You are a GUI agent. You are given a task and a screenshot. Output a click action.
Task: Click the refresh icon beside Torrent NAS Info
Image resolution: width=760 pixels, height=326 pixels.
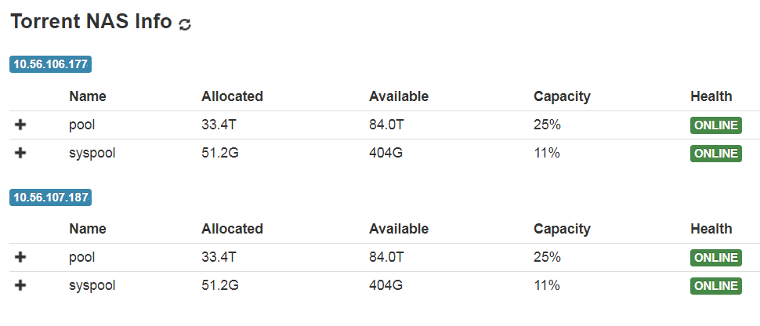[x=185, y=24]
